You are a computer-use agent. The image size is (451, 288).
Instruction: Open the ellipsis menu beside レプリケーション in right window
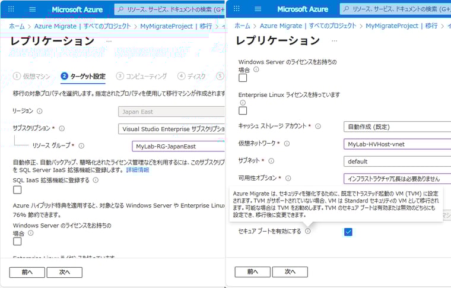(x=334, y=41)
